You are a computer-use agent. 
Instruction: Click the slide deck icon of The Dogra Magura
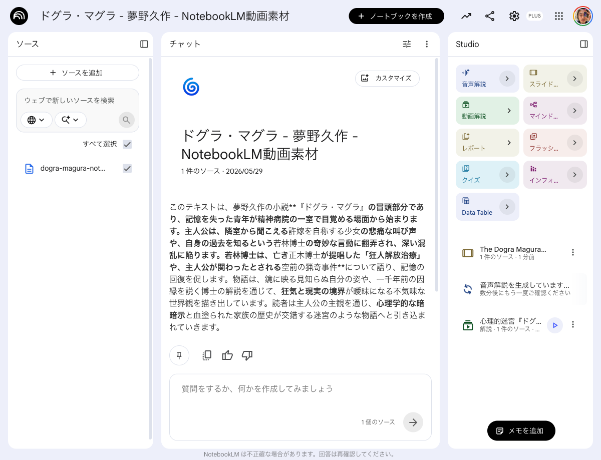[x=468, y=253]
